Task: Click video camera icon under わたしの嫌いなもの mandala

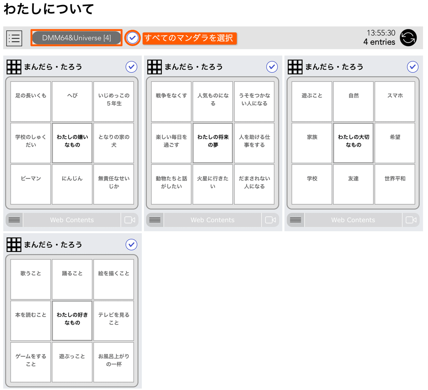Action: click(x=130, y=220)
